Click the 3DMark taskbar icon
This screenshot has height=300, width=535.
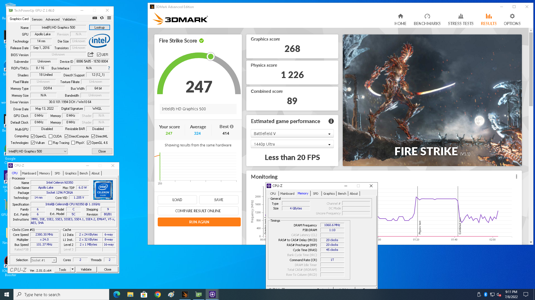185,294
